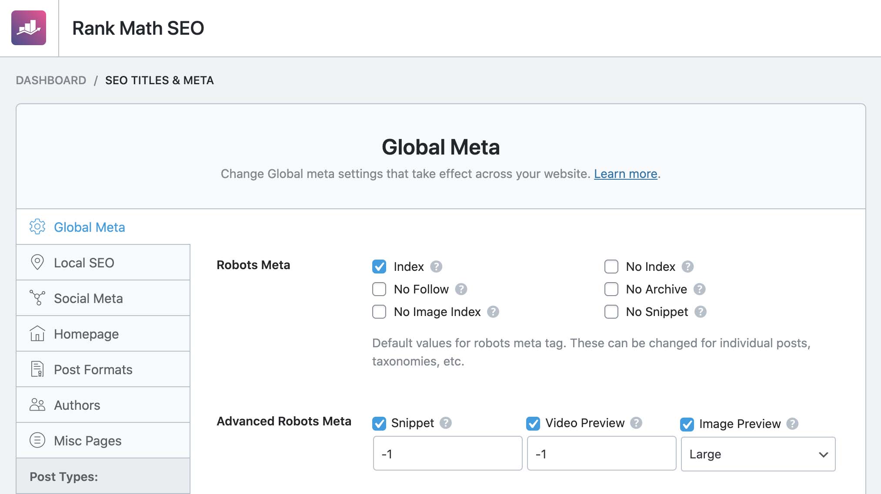881x494 pixels.
Task: Click the Rank Math SEO logo icon
Action: pos(29,28)
